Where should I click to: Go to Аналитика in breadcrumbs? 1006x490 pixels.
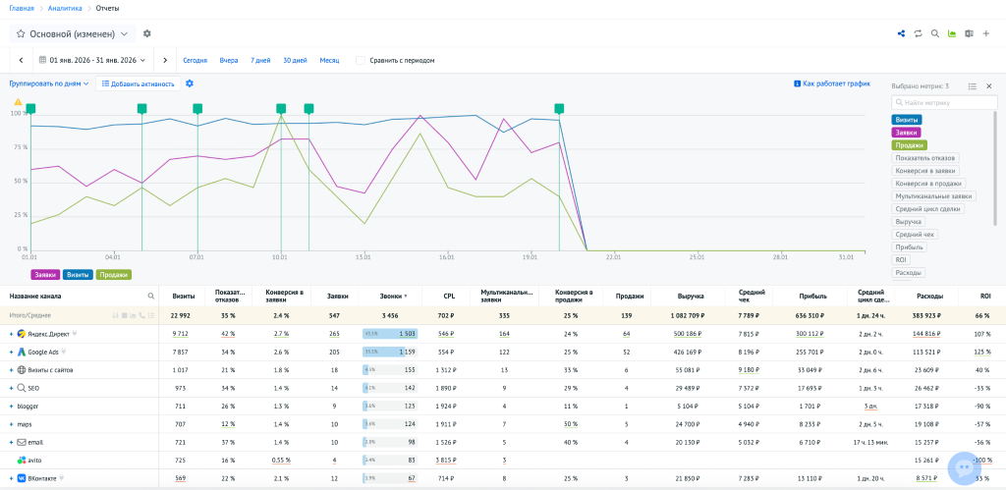tap(65, 8)
